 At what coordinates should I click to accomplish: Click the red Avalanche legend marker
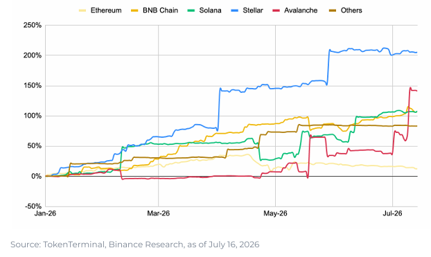point(276,10)
